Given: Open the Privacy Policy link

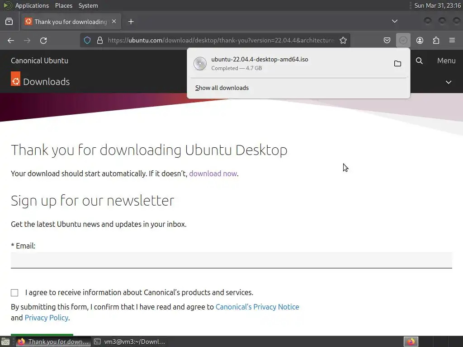Looking at the screenshot, I should 47,318.
